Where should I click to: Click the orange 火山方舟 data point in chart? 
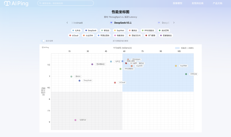(132, 66)
